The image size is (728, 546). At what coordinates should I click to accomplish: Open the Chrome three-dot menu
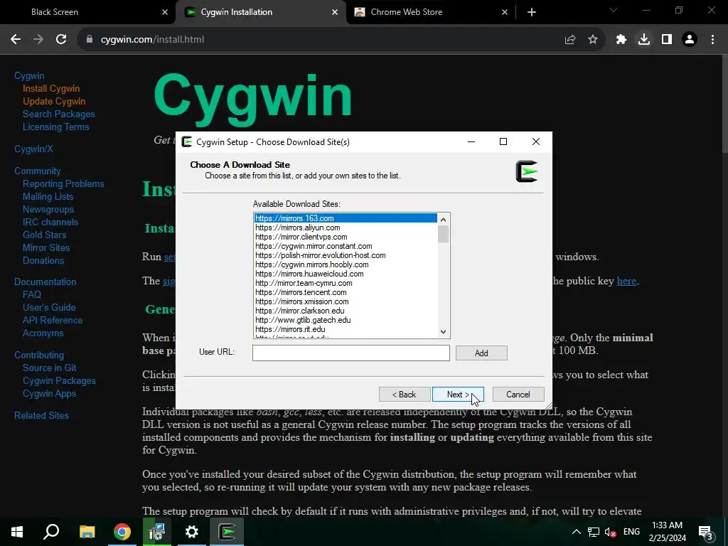(x=712, y=40)
